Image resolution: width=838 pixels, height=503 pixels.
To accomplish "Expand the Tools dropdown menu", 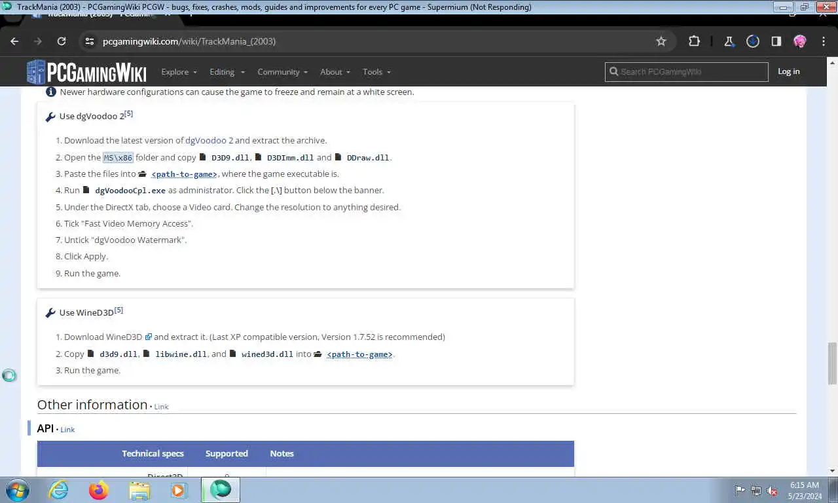I will 376,72.
